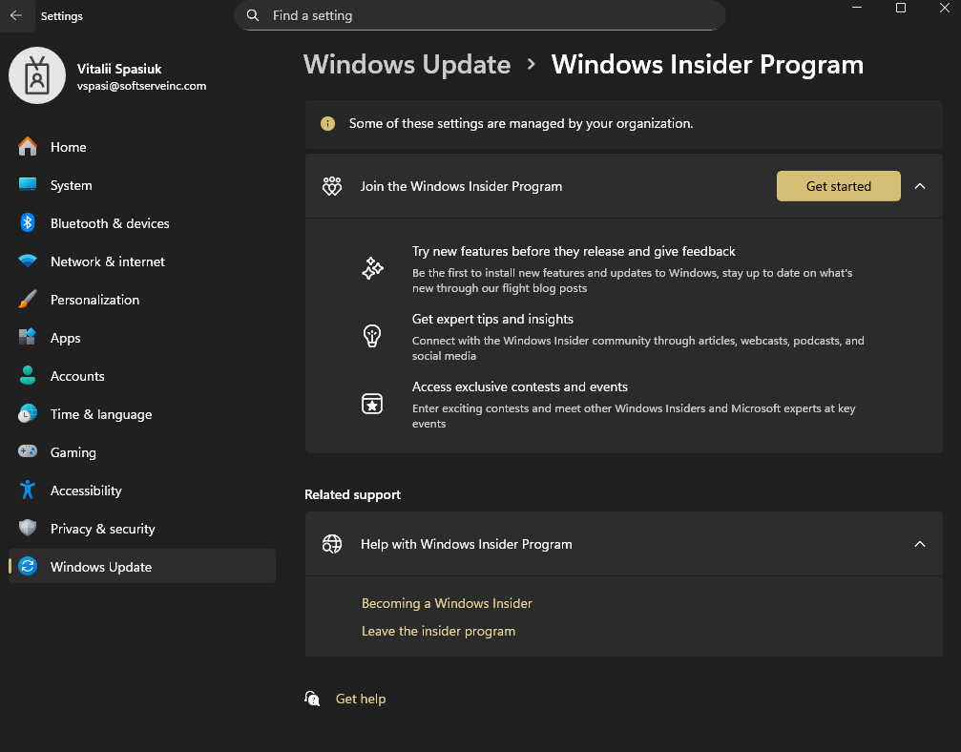Click the Windows Insider Program page title
The width and height of the screenshot is (961, 752).
(707, 64)
